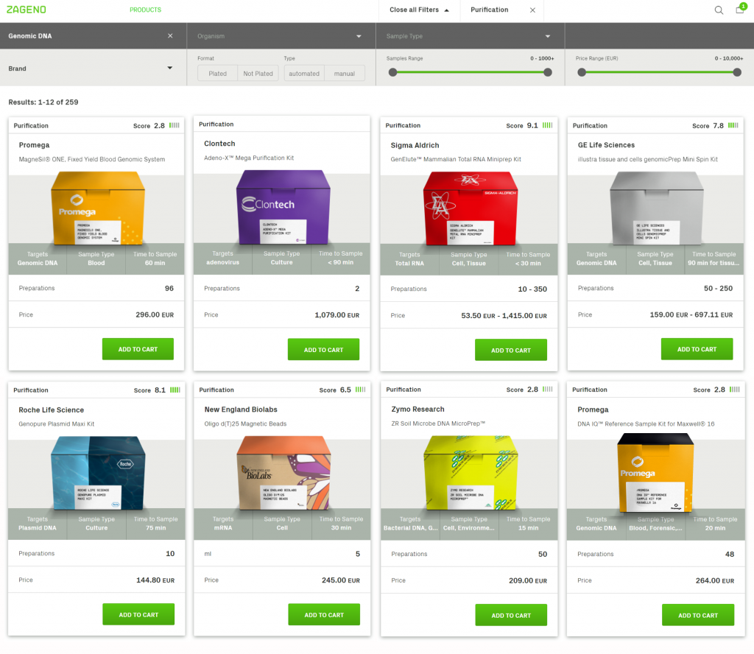Click the Roche score 8.1 indicator

[157, 390]
